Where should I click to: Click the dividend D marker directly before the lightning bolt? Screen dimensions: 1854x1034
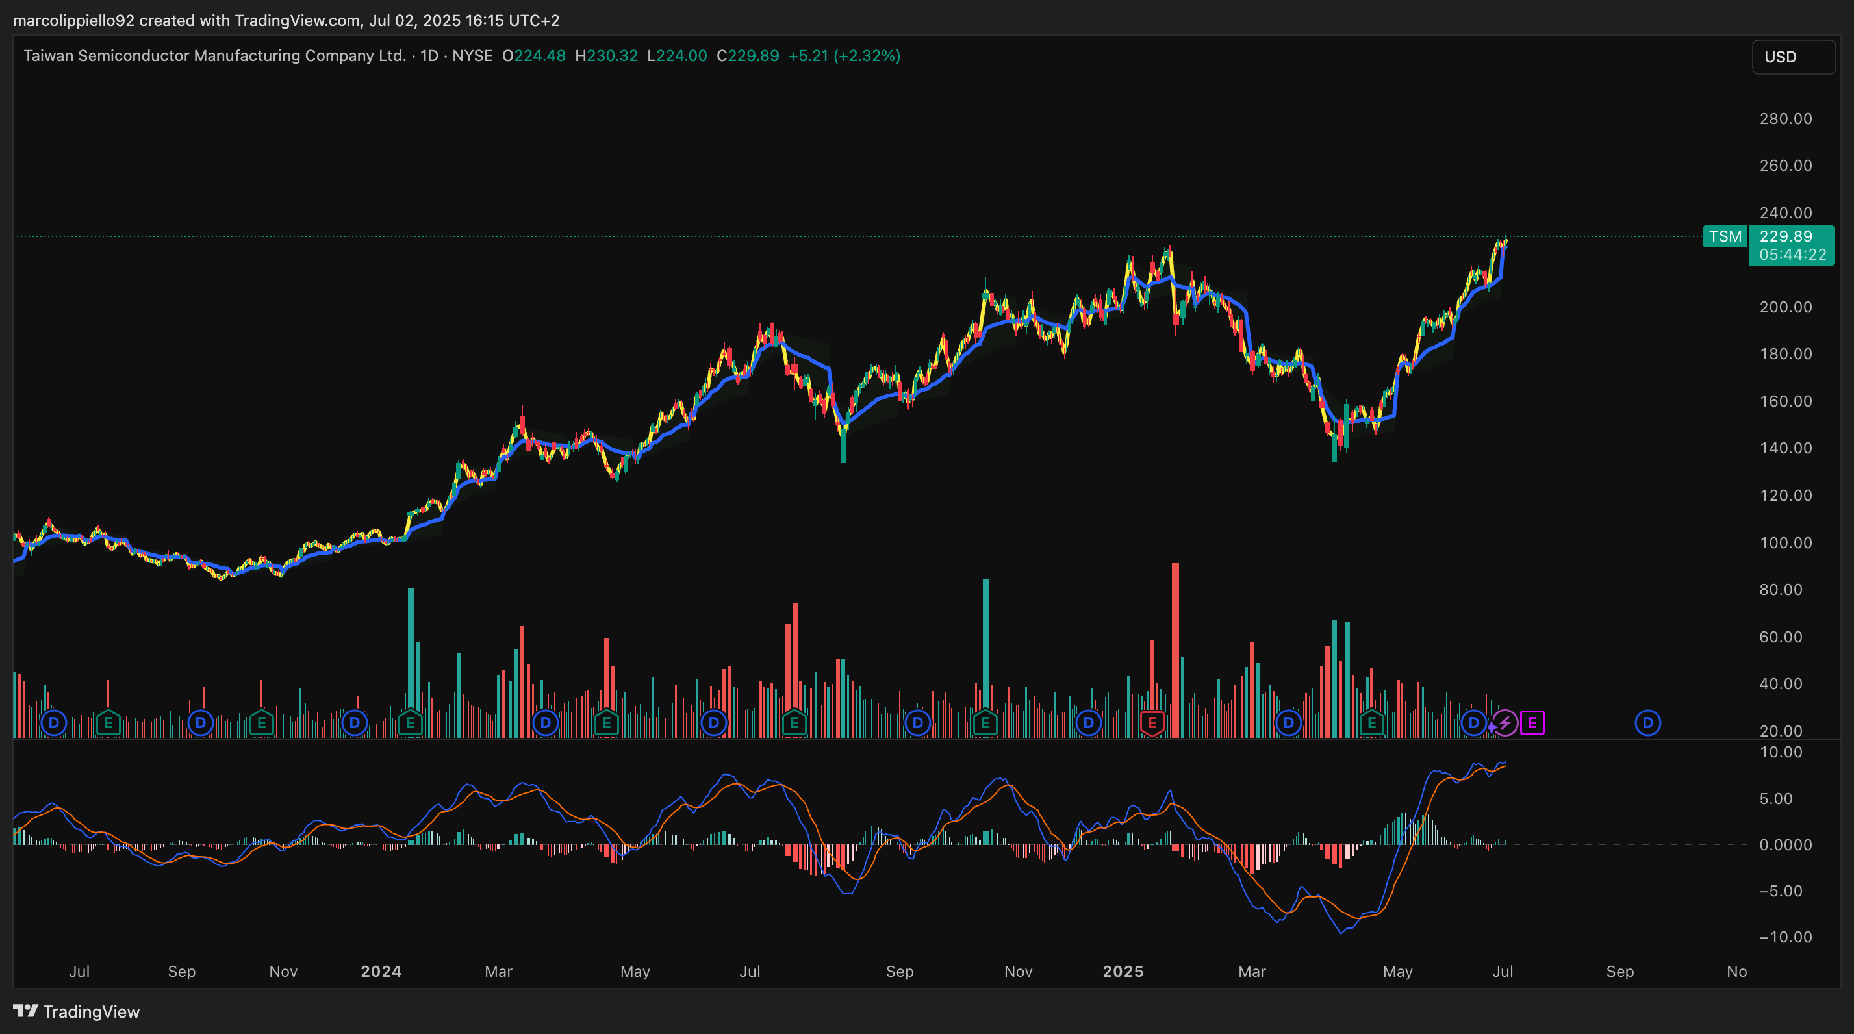(1473, 722)
